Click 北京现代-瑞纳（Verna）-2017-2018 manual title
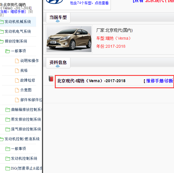Image resolution: width=174 pixels, height=173 pixels. [x=91, y=81]
